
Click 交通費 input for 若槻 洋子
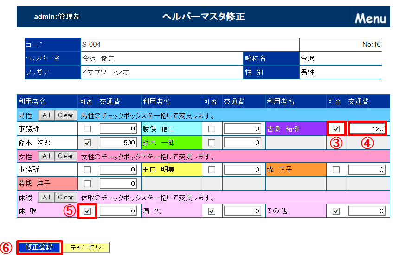(118, 184)
